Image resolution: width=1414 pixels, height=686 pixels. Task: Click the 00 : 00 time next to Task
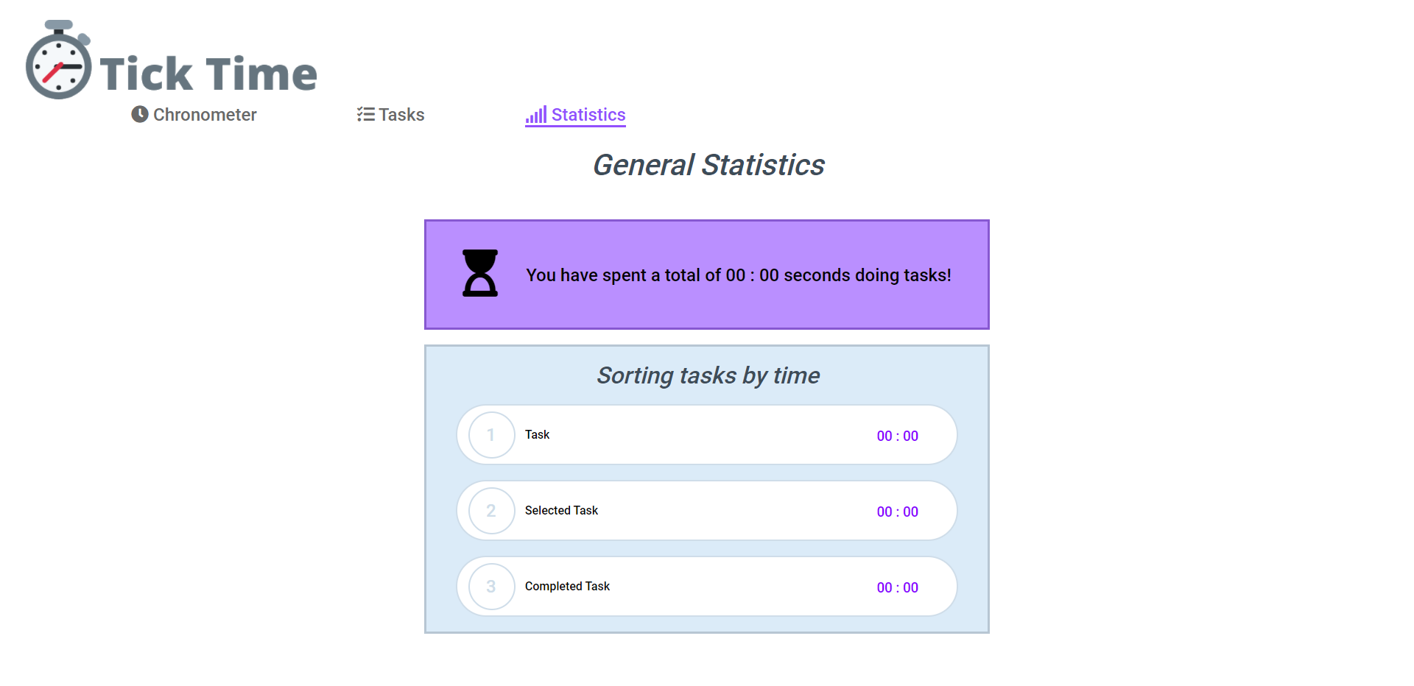pos(897,435)
